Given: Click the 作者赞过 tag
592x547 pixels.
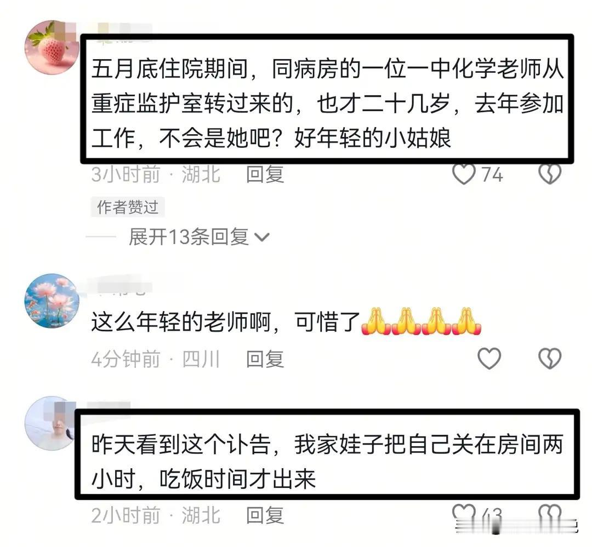Looking at the screenshot, I should click(128, 207).
